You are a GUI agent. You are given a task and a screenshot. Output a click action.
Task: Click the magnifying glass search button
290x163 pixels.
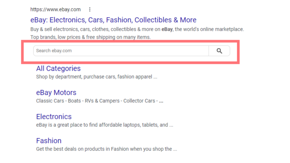219,51
